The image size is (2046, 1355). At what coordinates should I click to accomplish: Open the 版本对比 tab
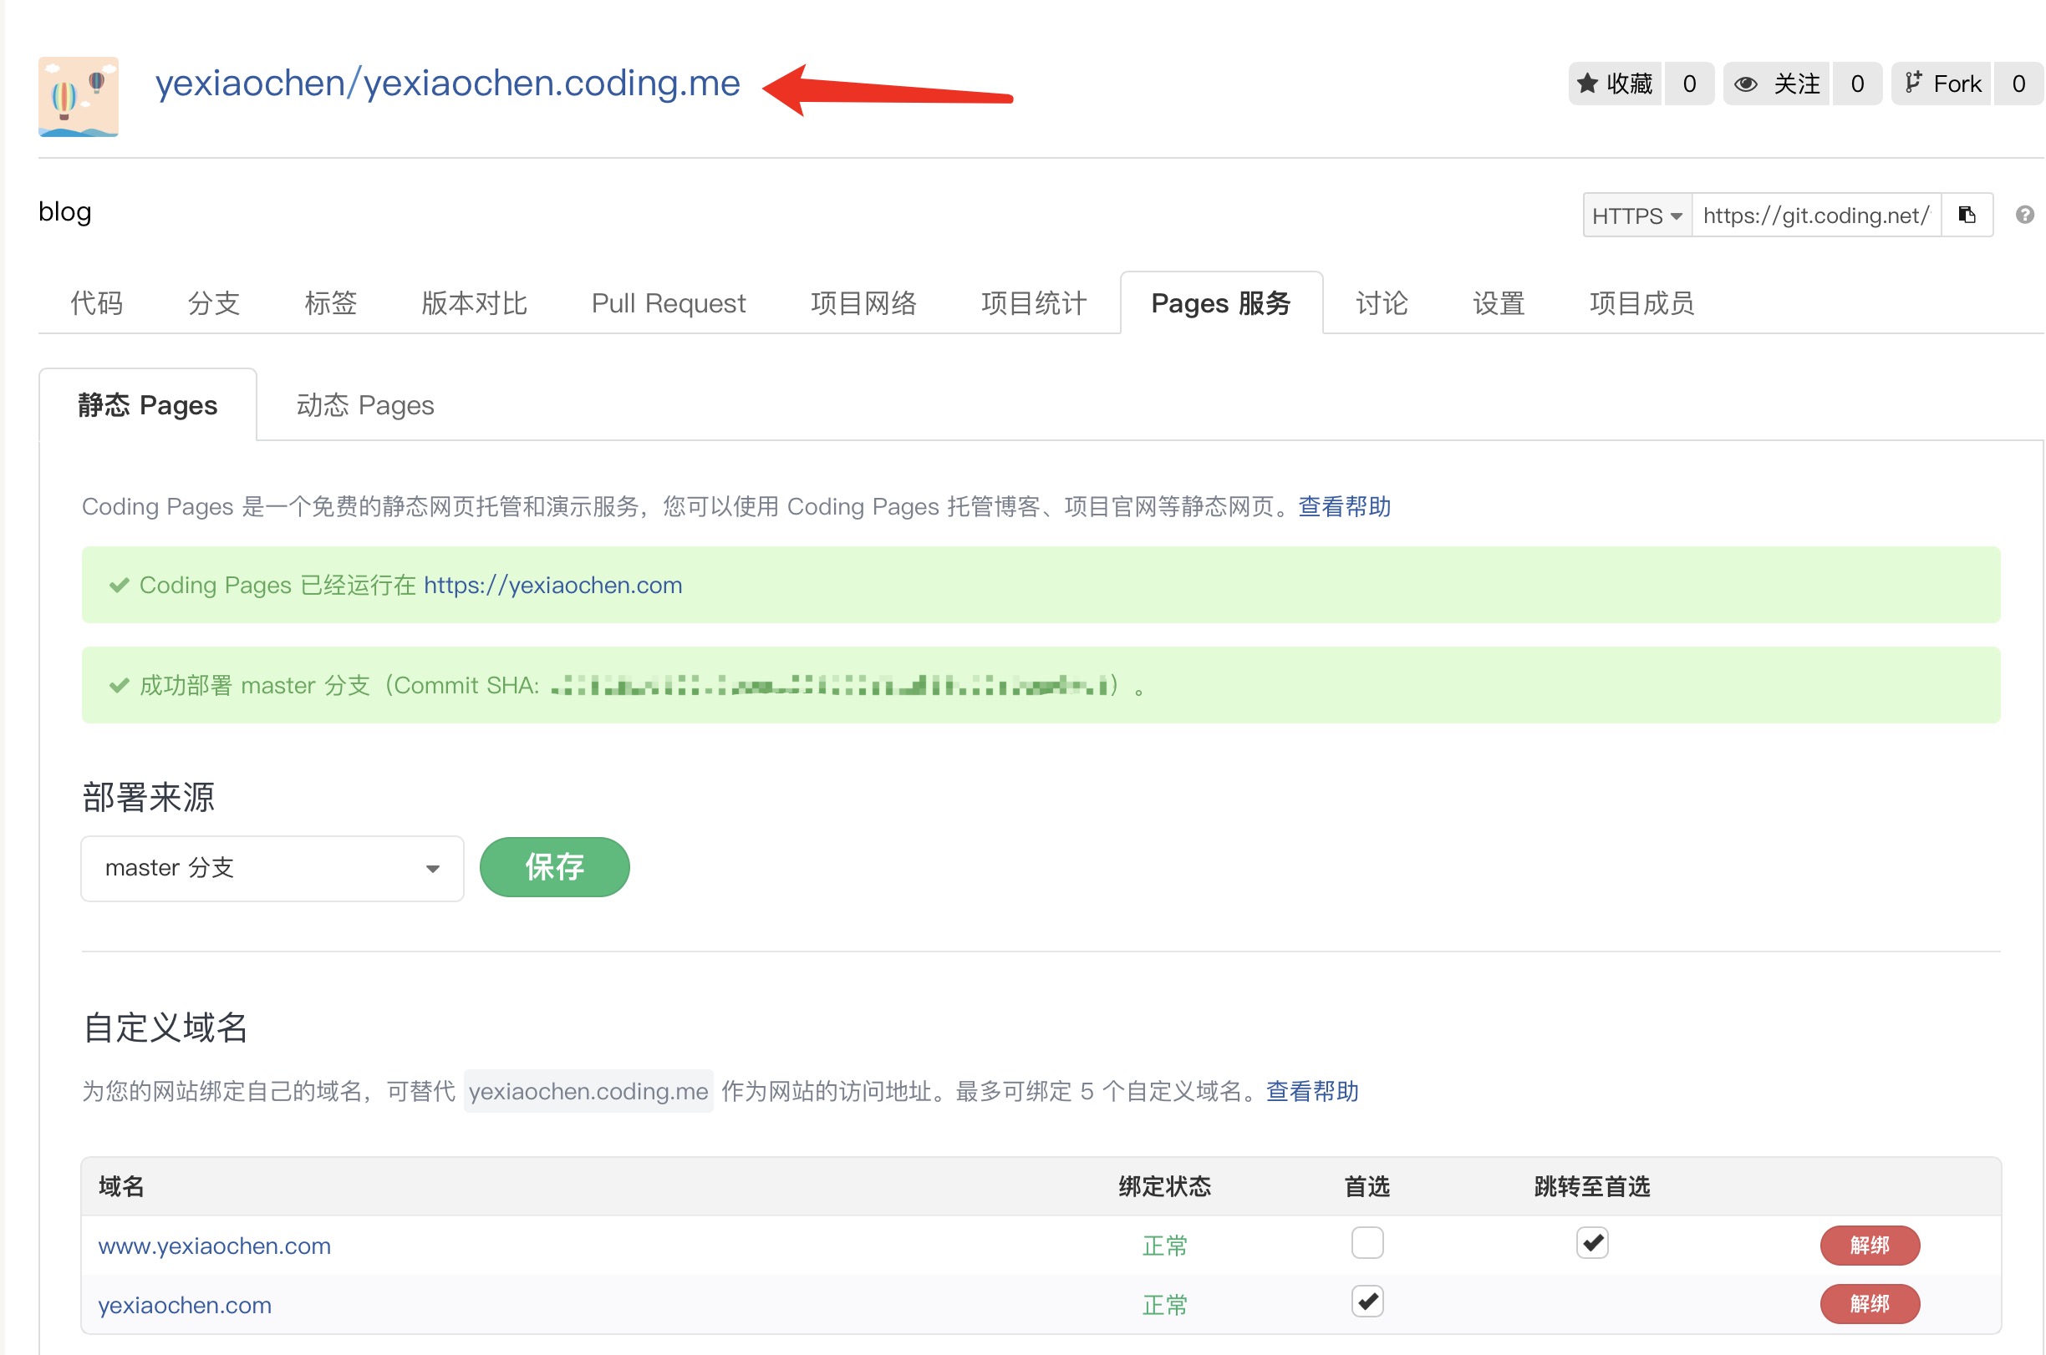point(474,303)
